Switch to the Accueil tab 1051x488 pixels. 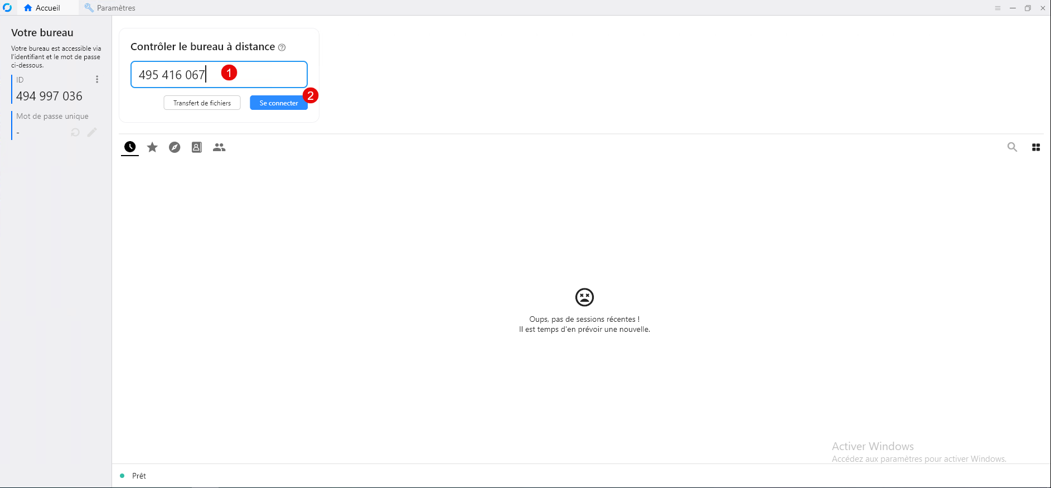tap(42, 8)
